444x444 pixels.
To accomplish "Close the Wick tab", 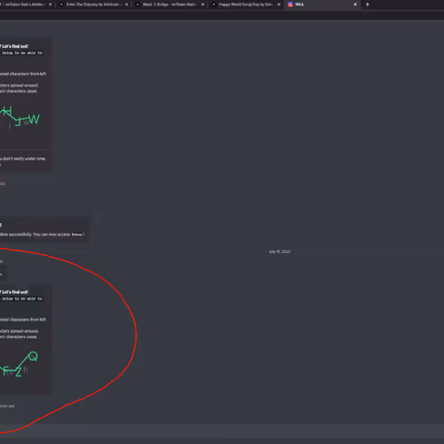I will 355,4.
